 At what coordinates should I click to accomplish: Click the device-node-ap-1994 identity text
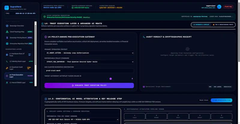pyautogui.click(x=52, y=8)
